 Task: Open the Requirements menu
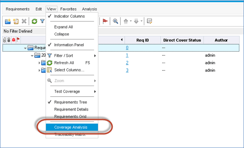click(x=18, y=9)
